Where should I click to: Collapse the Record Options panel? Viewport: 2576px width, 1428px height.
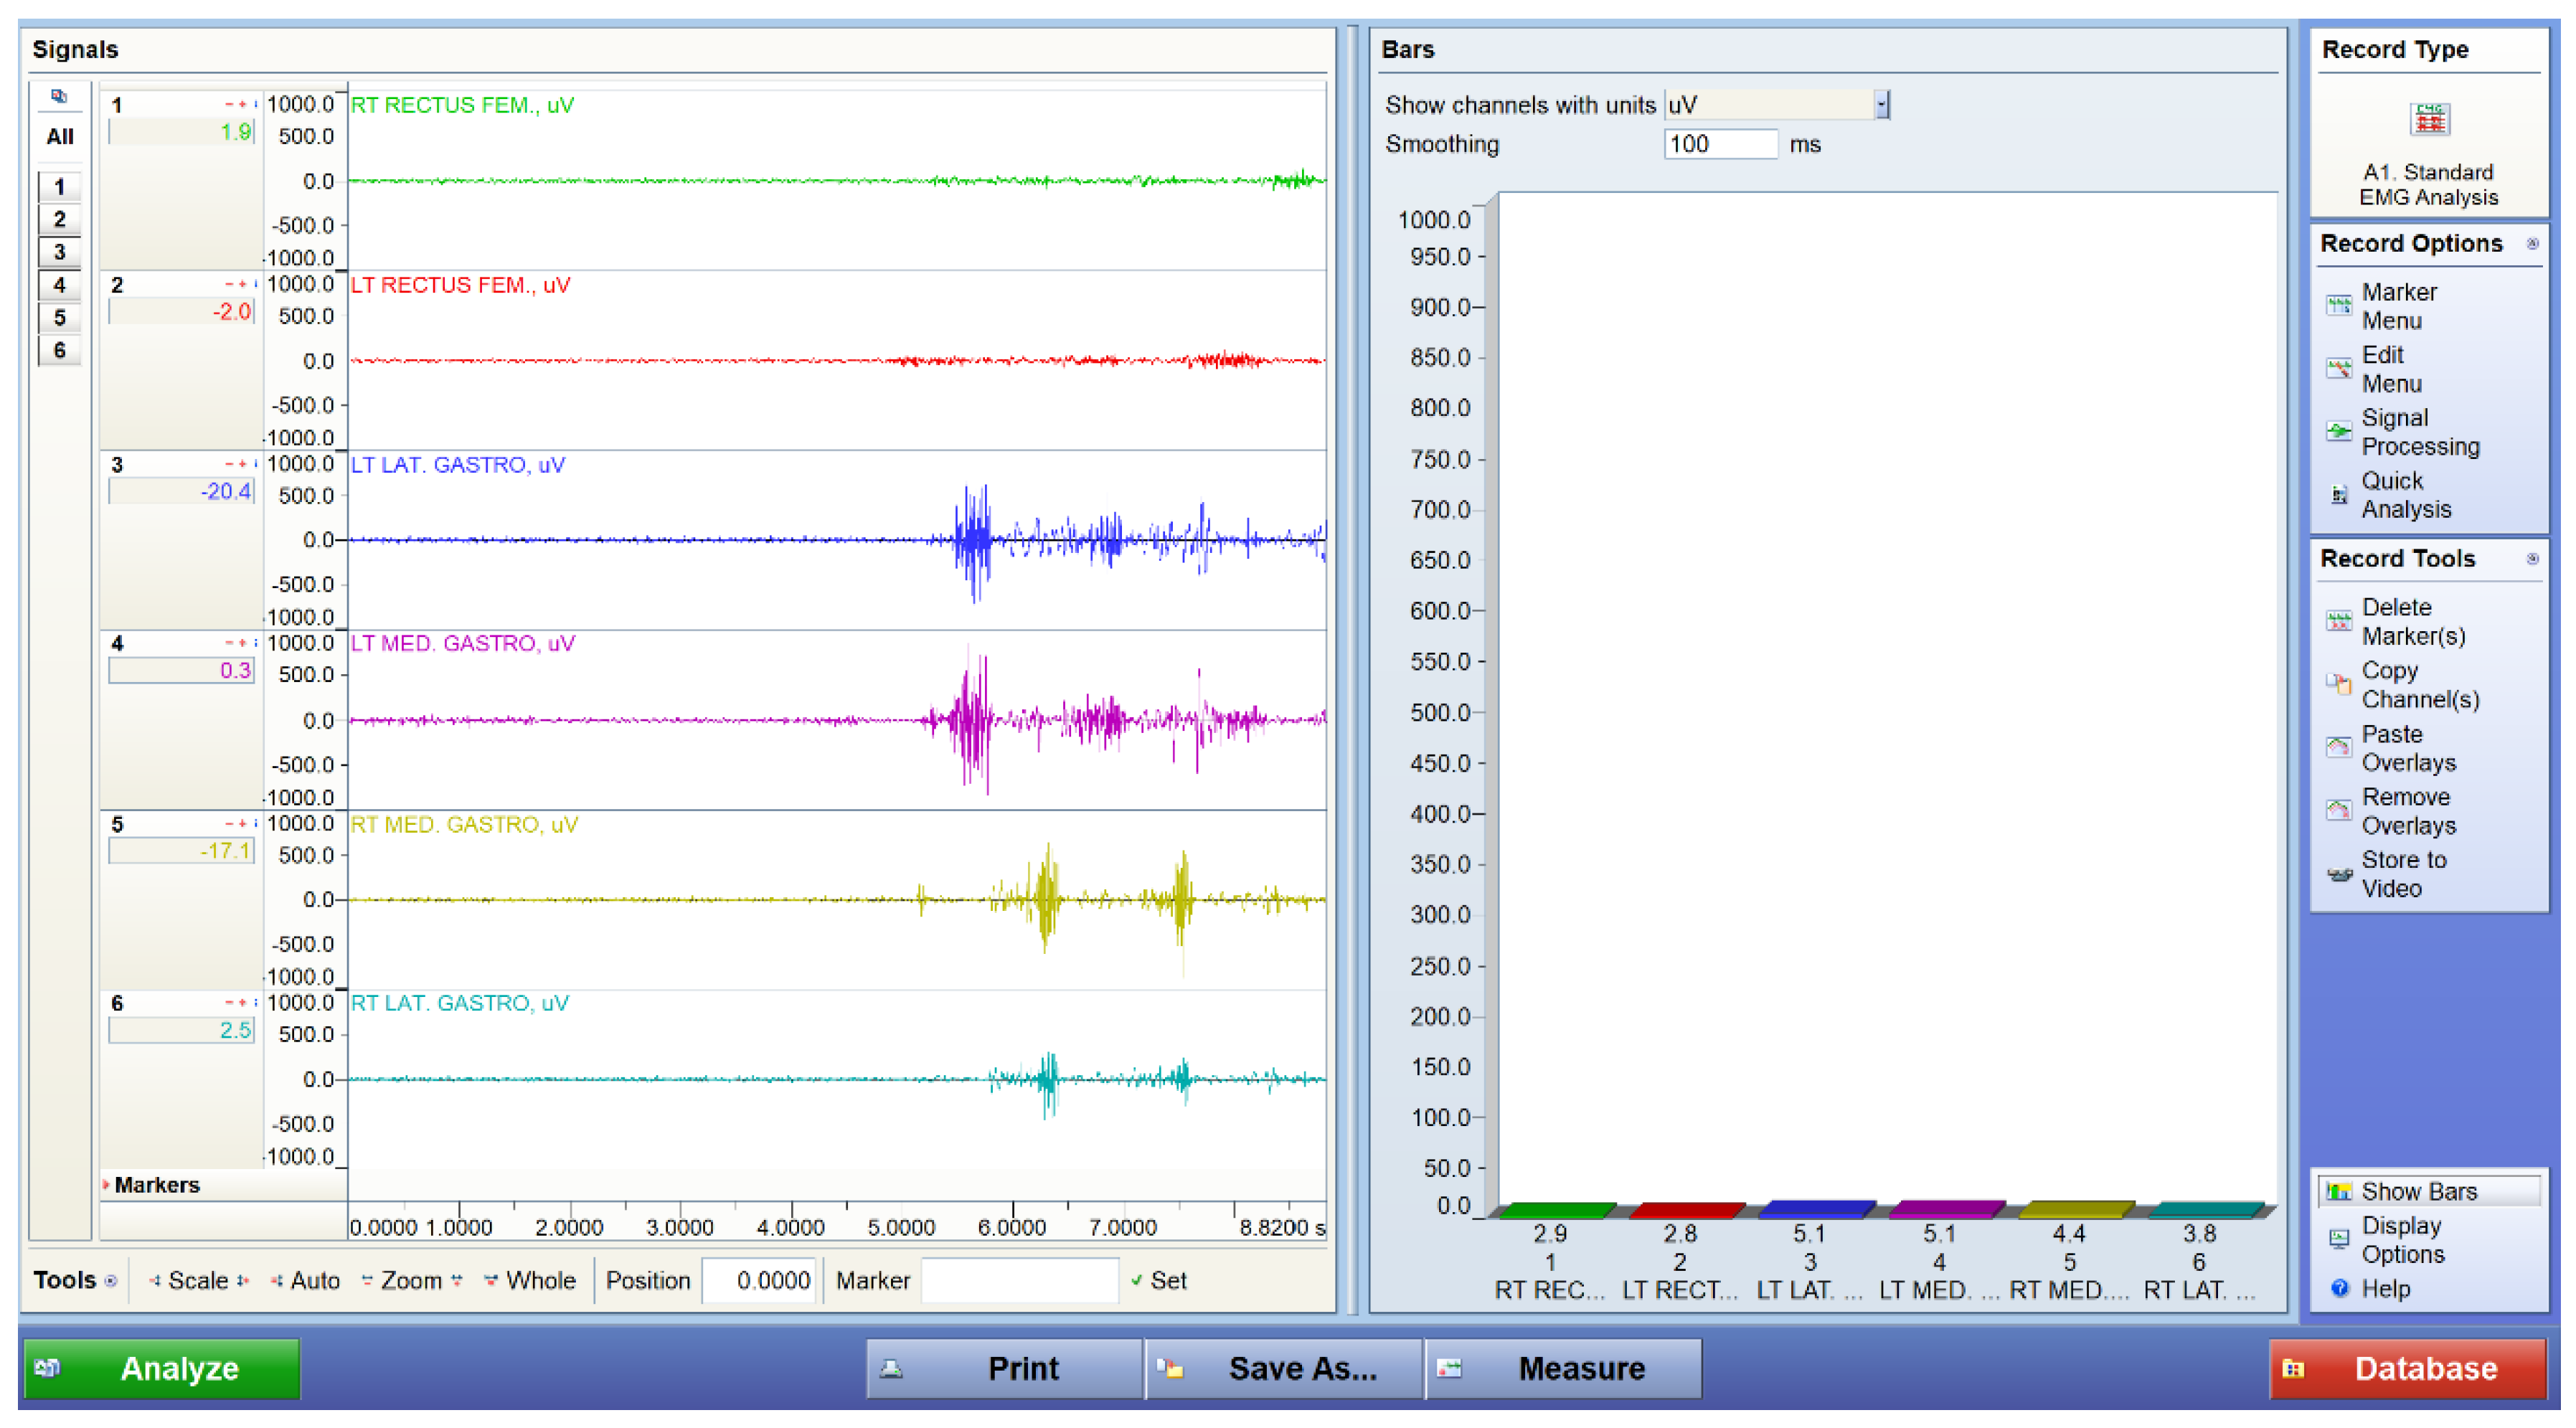tap(2532, 244)
